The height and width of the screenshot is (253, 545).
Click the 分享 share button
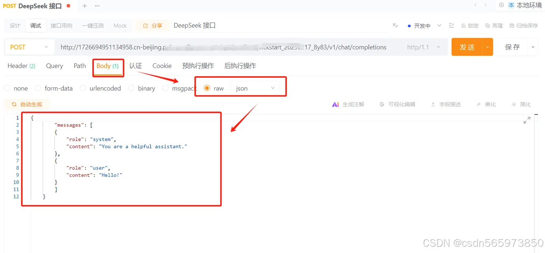153,26
